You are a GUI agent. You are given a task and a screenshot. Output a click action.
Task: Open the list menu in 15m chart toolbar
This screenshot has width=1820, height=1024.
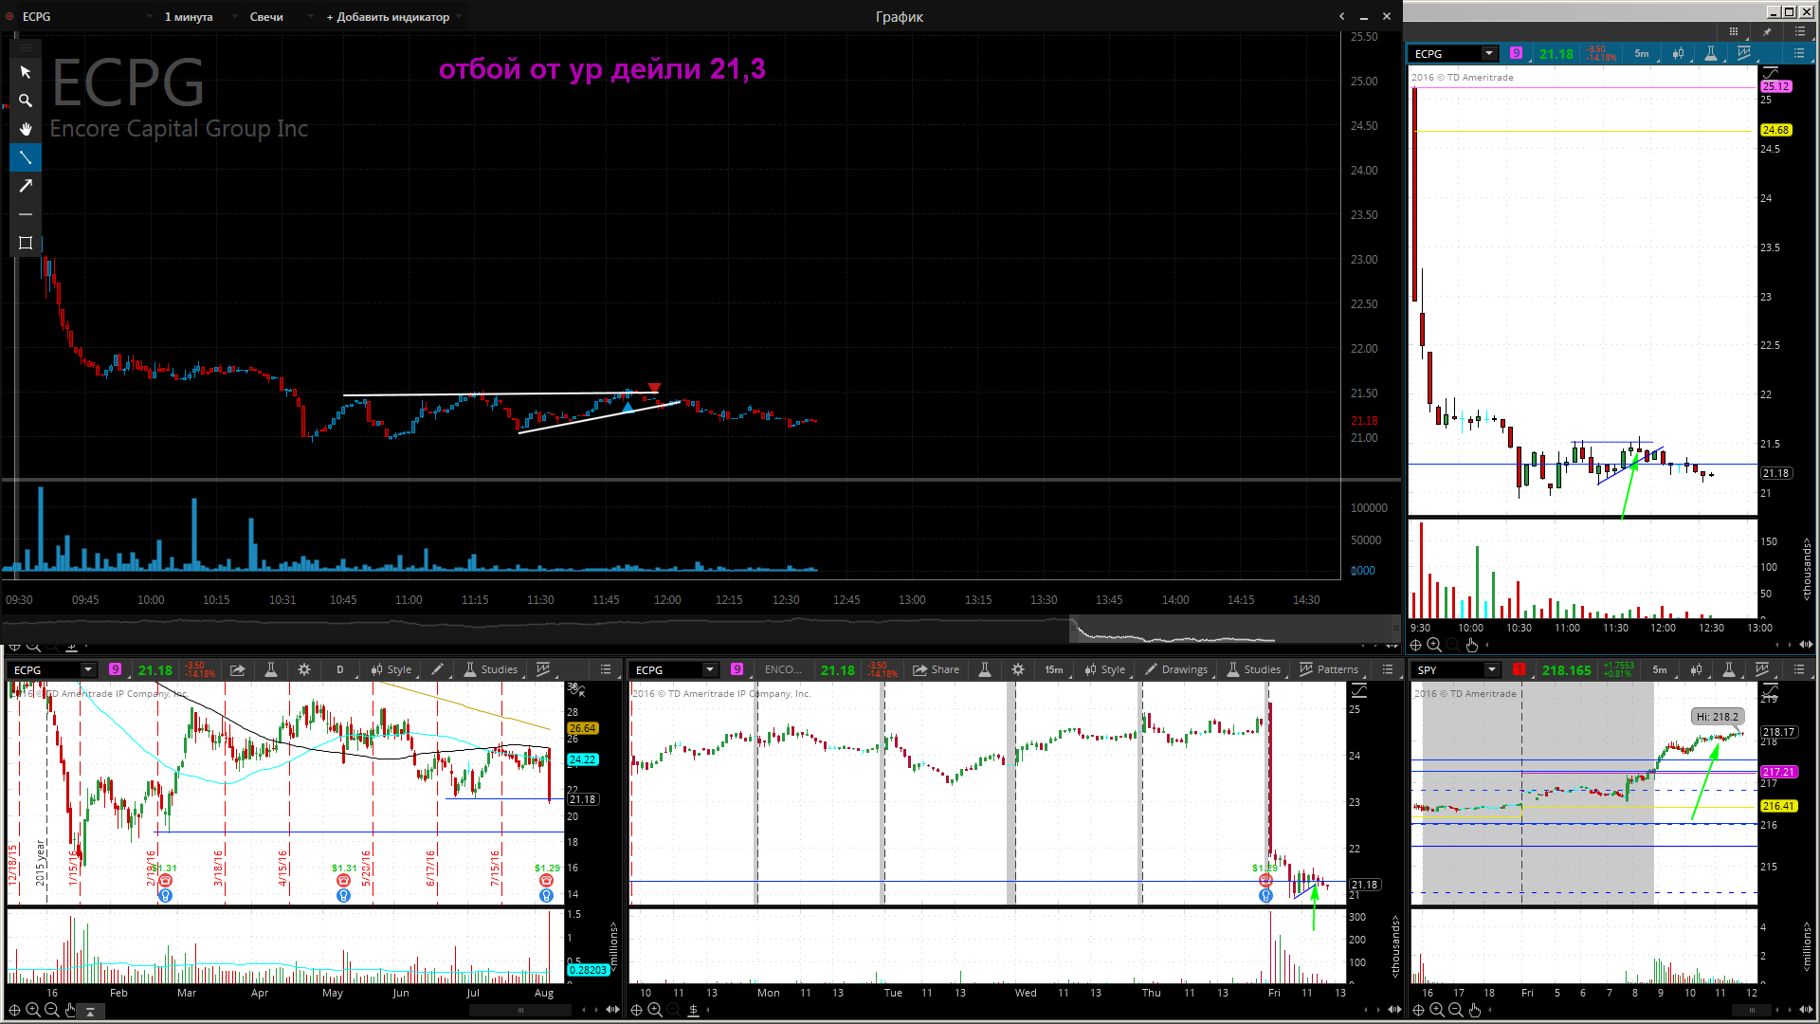point(1388,669)
